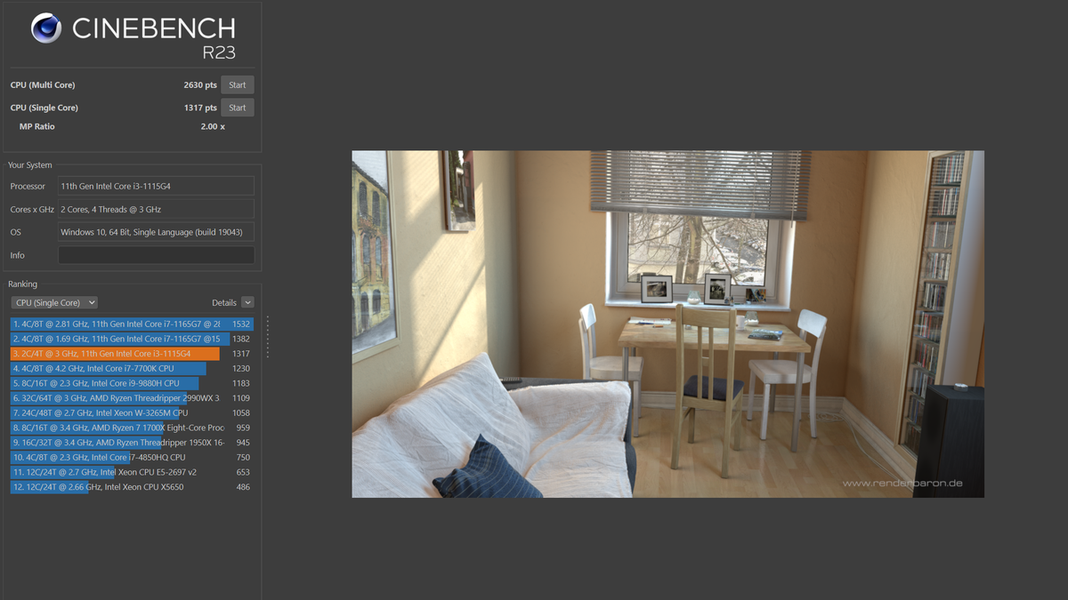1068x600 pixels.
Task: Start the CPU Multi Core test
Action: pyautogui.click(x=237, y=85)
